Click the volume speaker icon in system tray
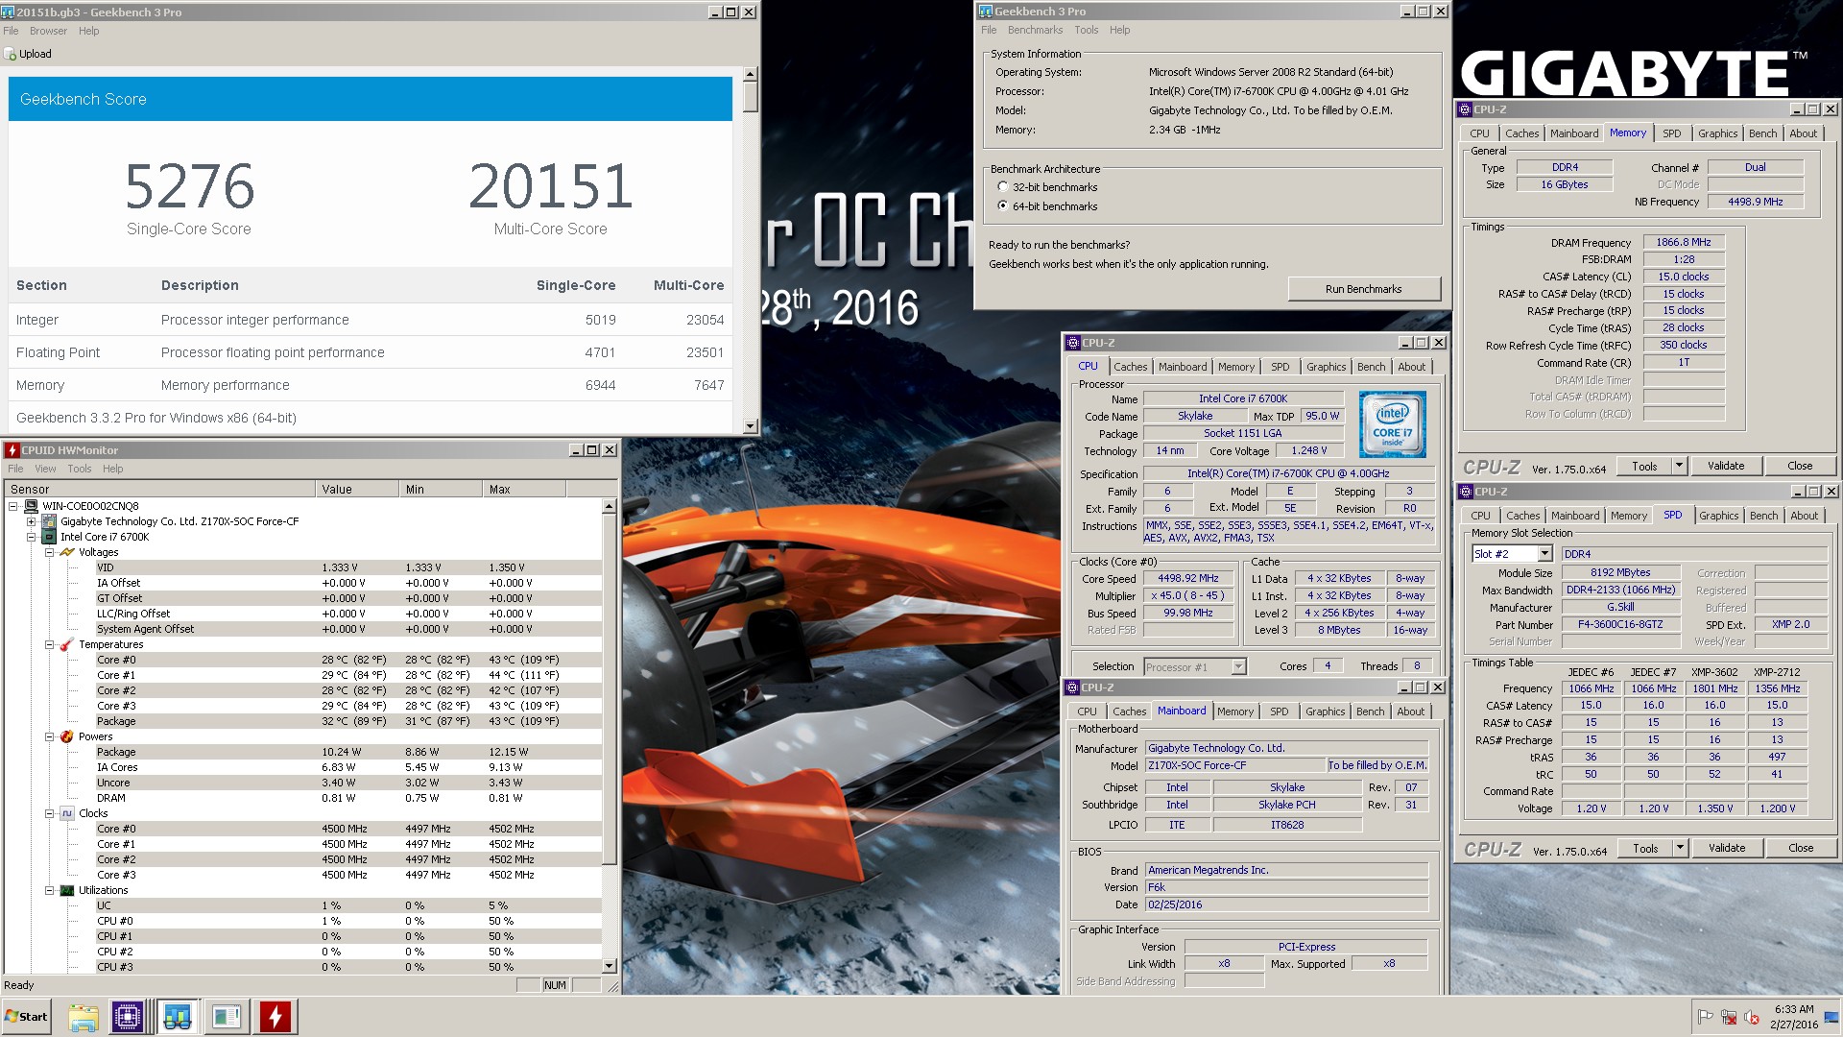The image size is (1843, 1037). (1752, 1017)
